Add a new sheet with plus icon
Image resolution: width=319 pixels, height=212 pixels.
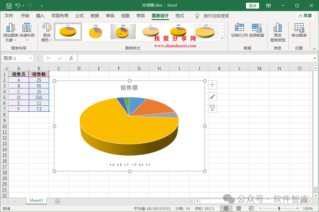coord(57,201)
